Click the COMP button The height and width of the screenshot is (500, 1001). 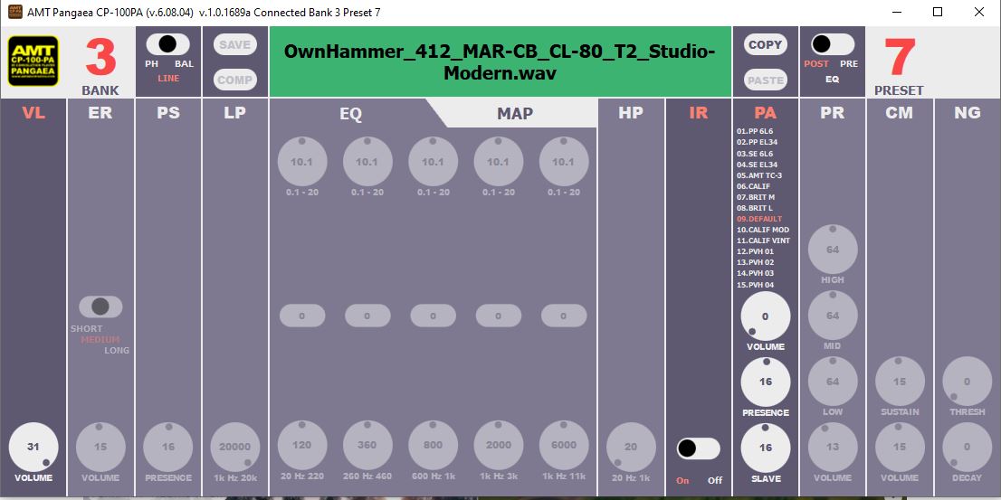(x=235, y=80)
